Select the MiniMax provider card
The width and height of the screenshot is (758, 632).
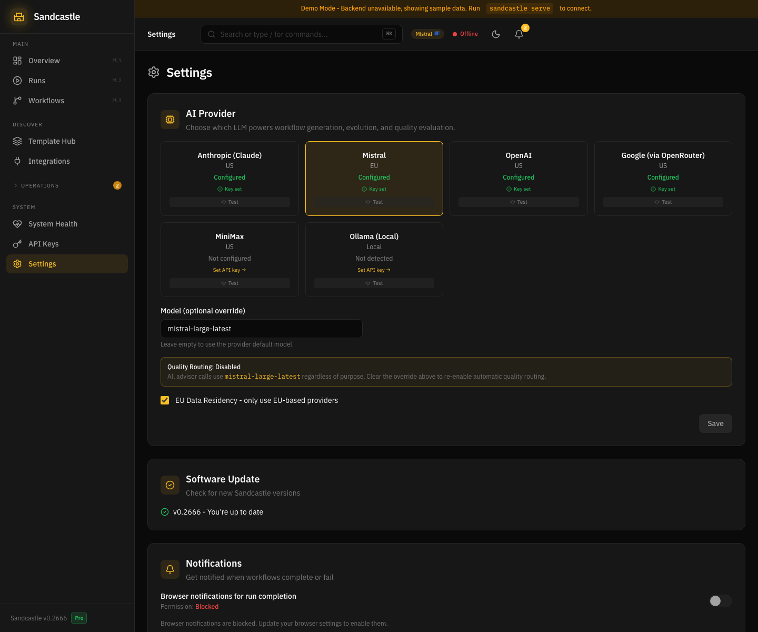(230, 260)
